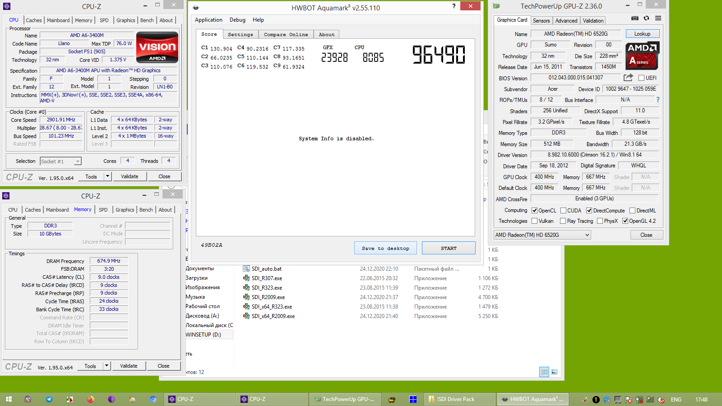Screen dimensions: 722x406
Task: Open the GPU selection dropdown in GPU-Z
Action: 542,235
